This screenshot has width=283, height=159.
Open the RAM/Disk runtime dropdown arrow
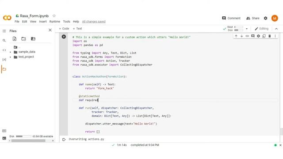(x=247, y=29)
